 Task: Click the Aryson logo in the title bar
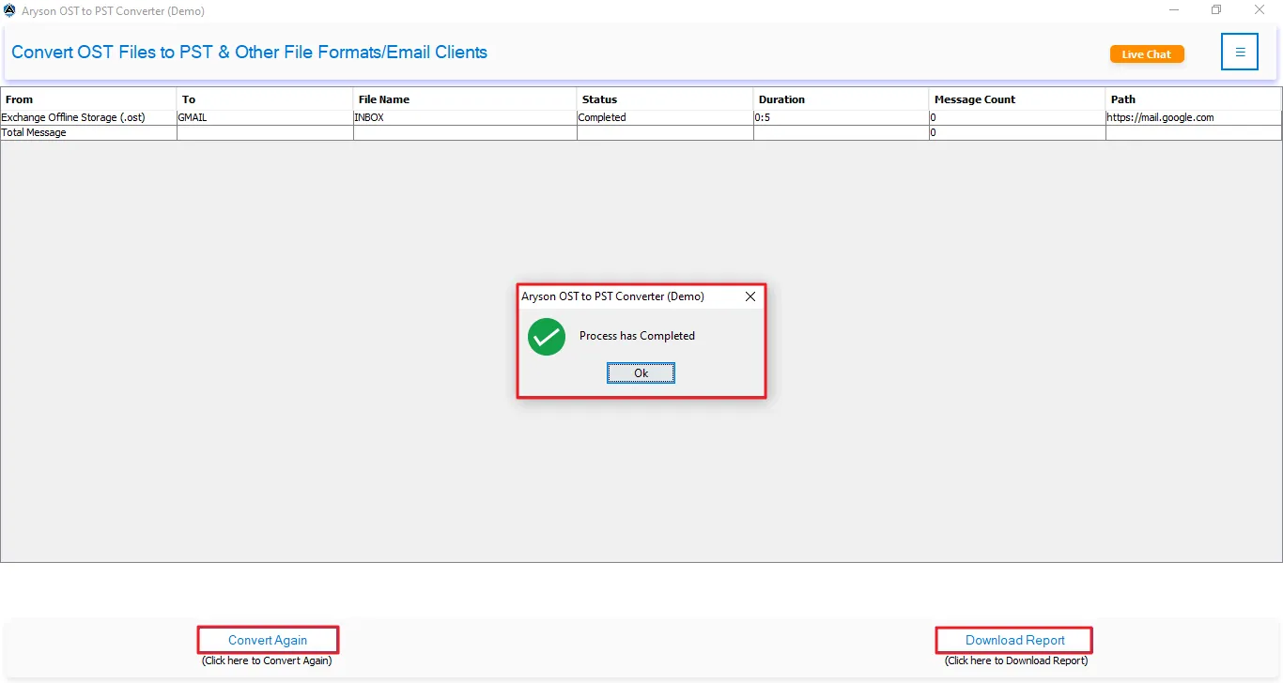point(9,10)
